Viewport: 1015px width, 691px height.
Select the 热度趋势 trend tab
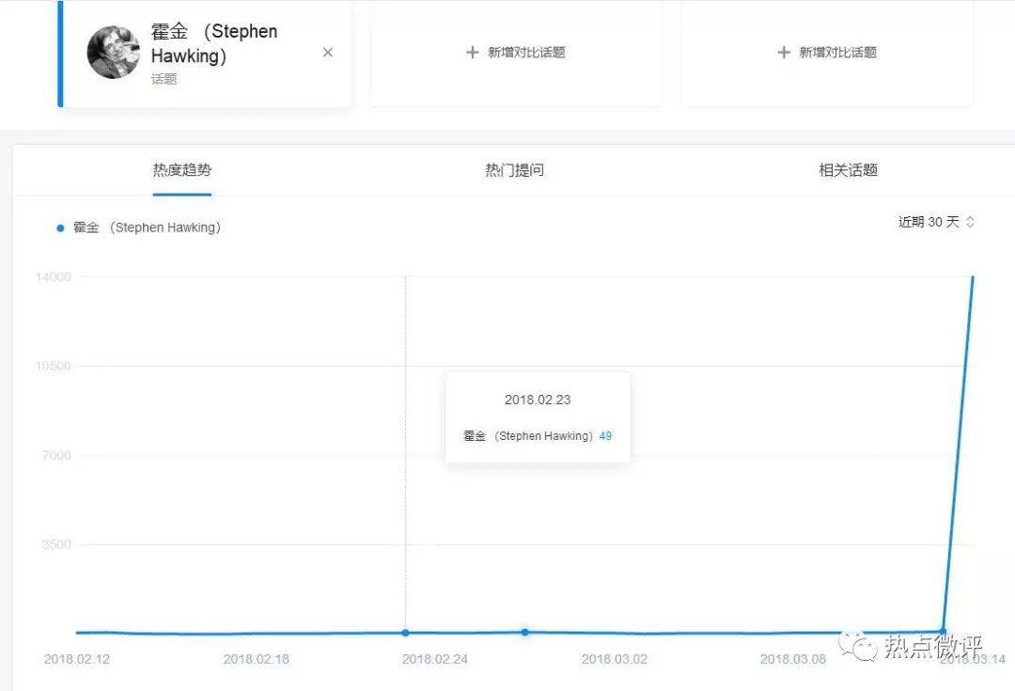(181, 170)
